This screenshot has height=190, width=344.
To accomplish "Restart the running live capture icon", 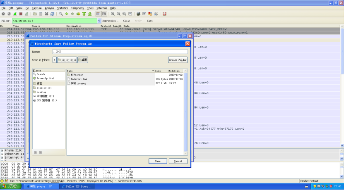I will point(26,14).
